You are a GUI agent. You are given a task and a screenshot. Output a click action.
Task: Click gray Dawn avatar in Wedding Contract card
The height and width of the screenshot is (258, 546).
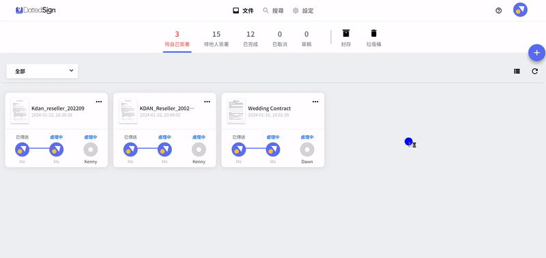click(307, 149)
